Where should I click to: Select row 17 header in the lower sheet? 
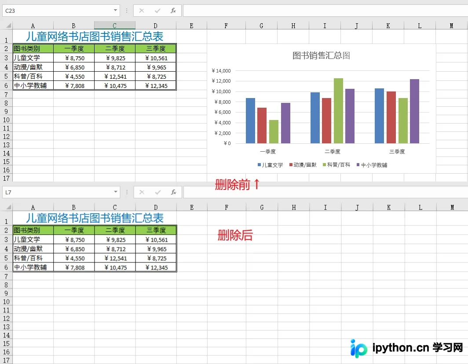[x=6, y=360]
